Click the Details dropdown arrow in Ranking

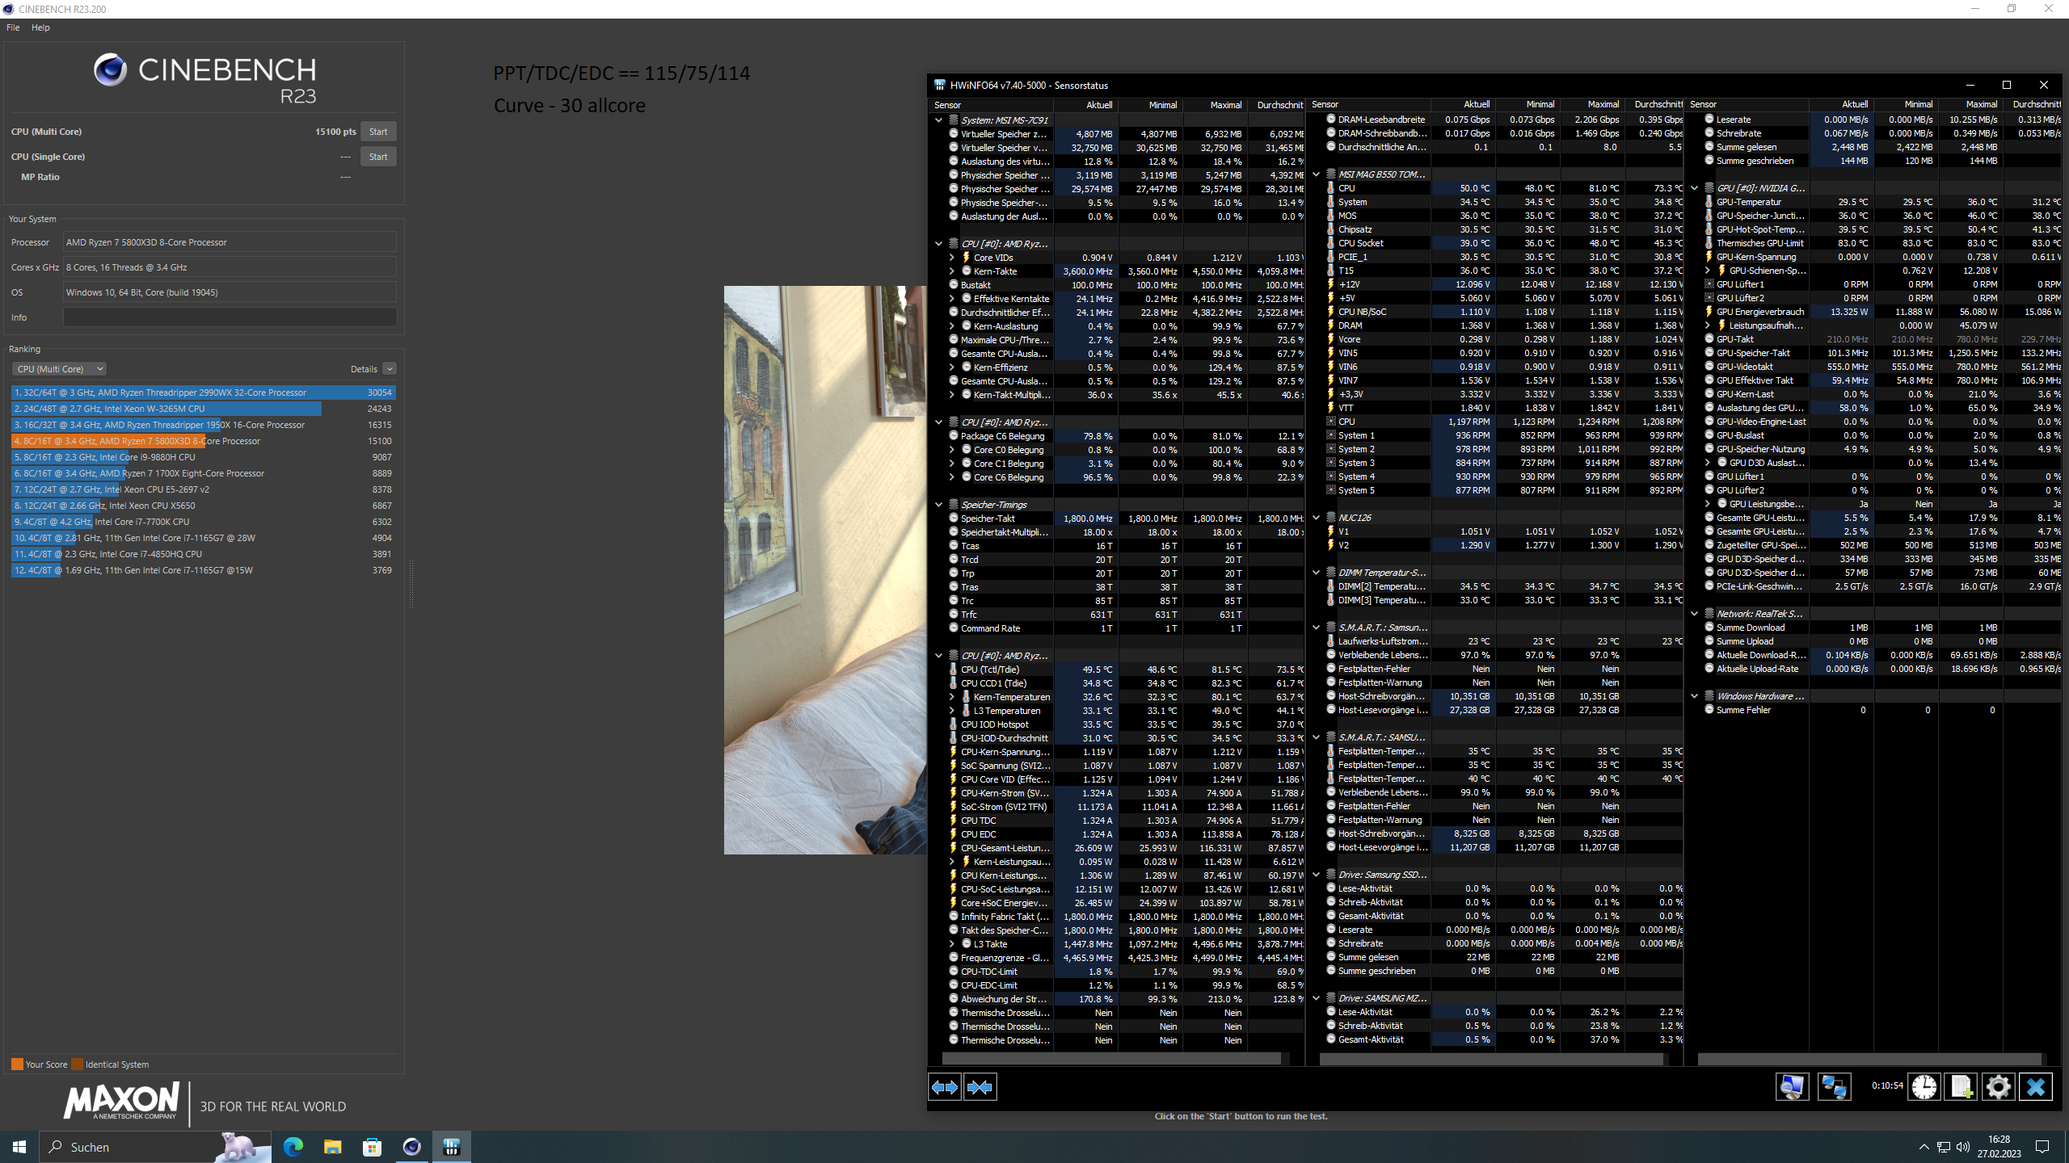(x=390, y=369)
